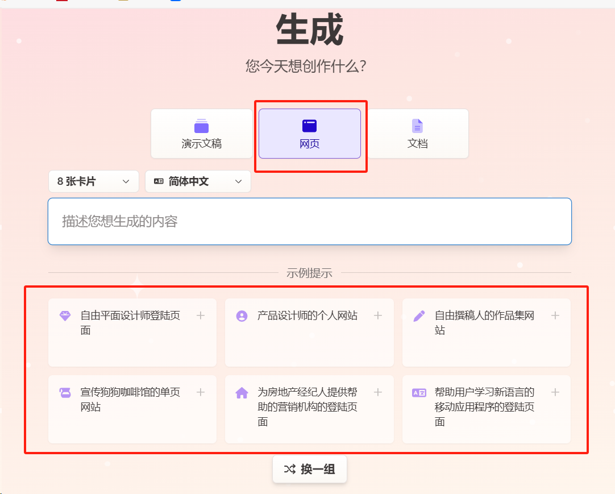Click the document icon above 文档
The image size is (615, 494).
click(418, 125)
